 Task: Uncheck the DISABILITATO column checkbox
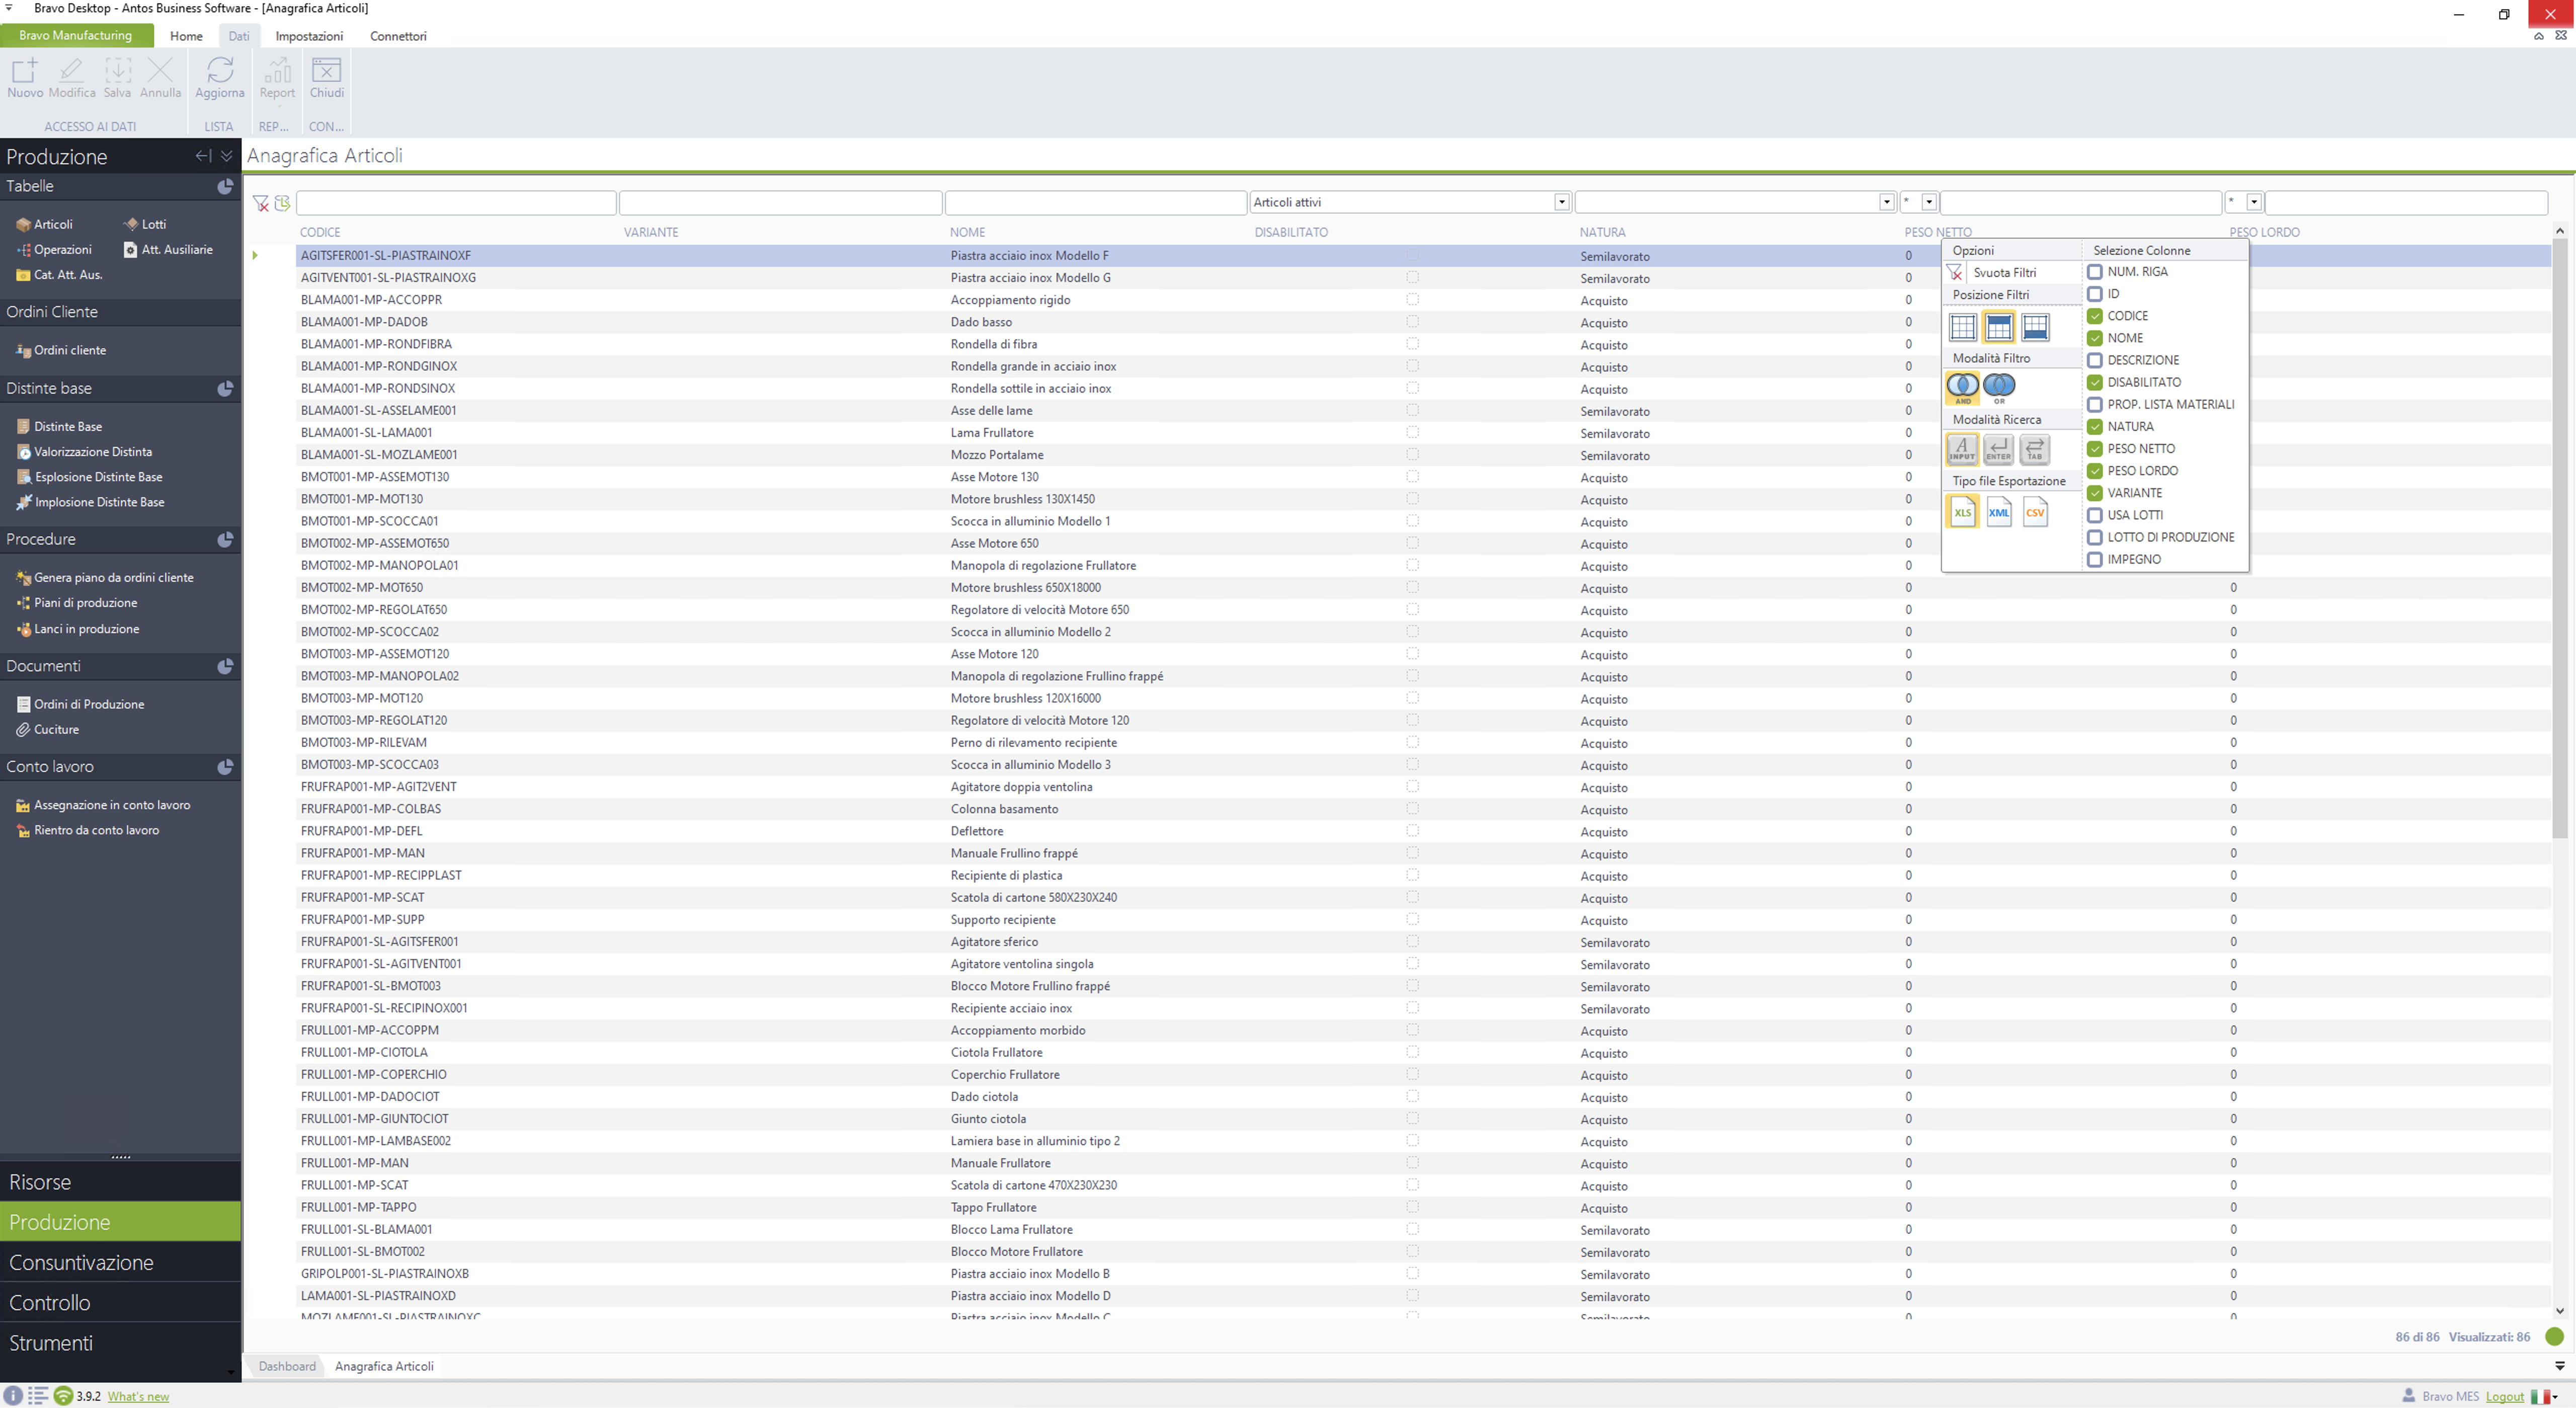coord(2094,382)
